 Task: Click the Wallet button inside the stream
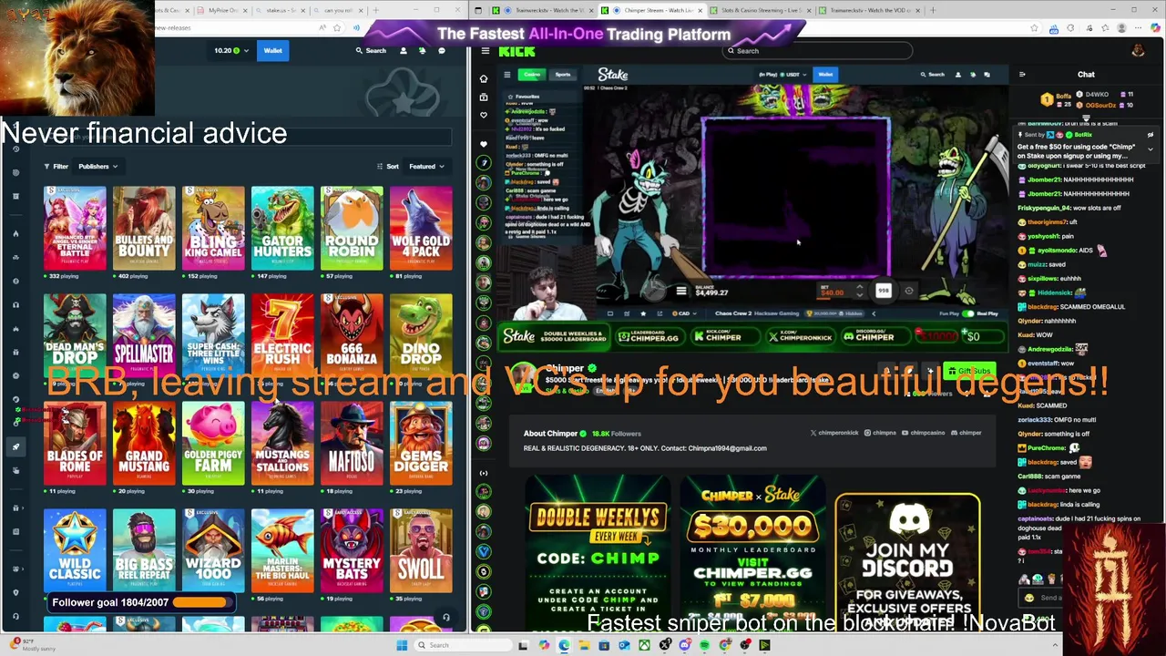point(825,75)
